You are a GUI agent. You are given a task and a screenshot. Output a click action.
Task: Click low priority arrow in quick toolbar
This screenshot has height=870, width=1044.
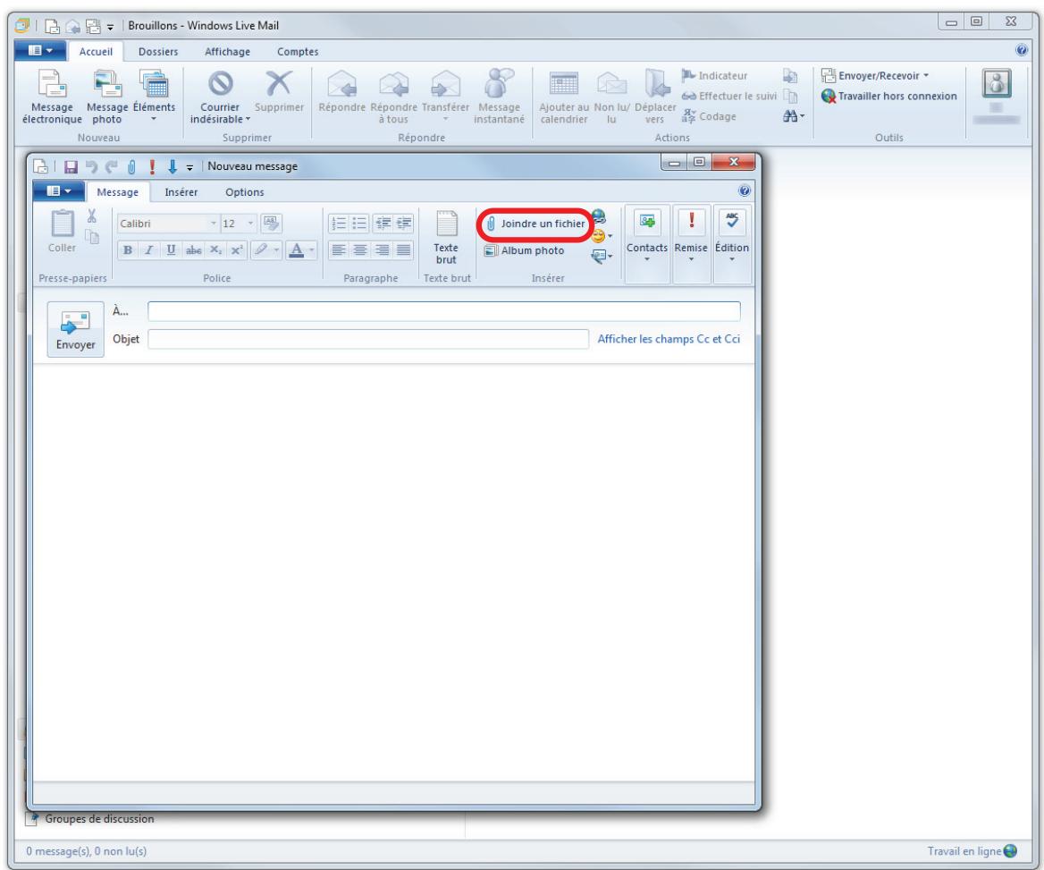172,166
